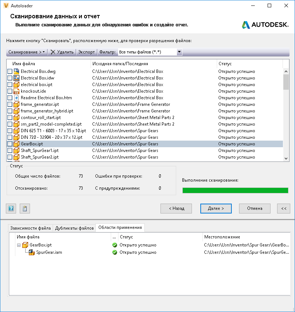Switch to Зависимости файла tab
The height and width of the screenshot is (312, 295).
(x=30, y=228)
